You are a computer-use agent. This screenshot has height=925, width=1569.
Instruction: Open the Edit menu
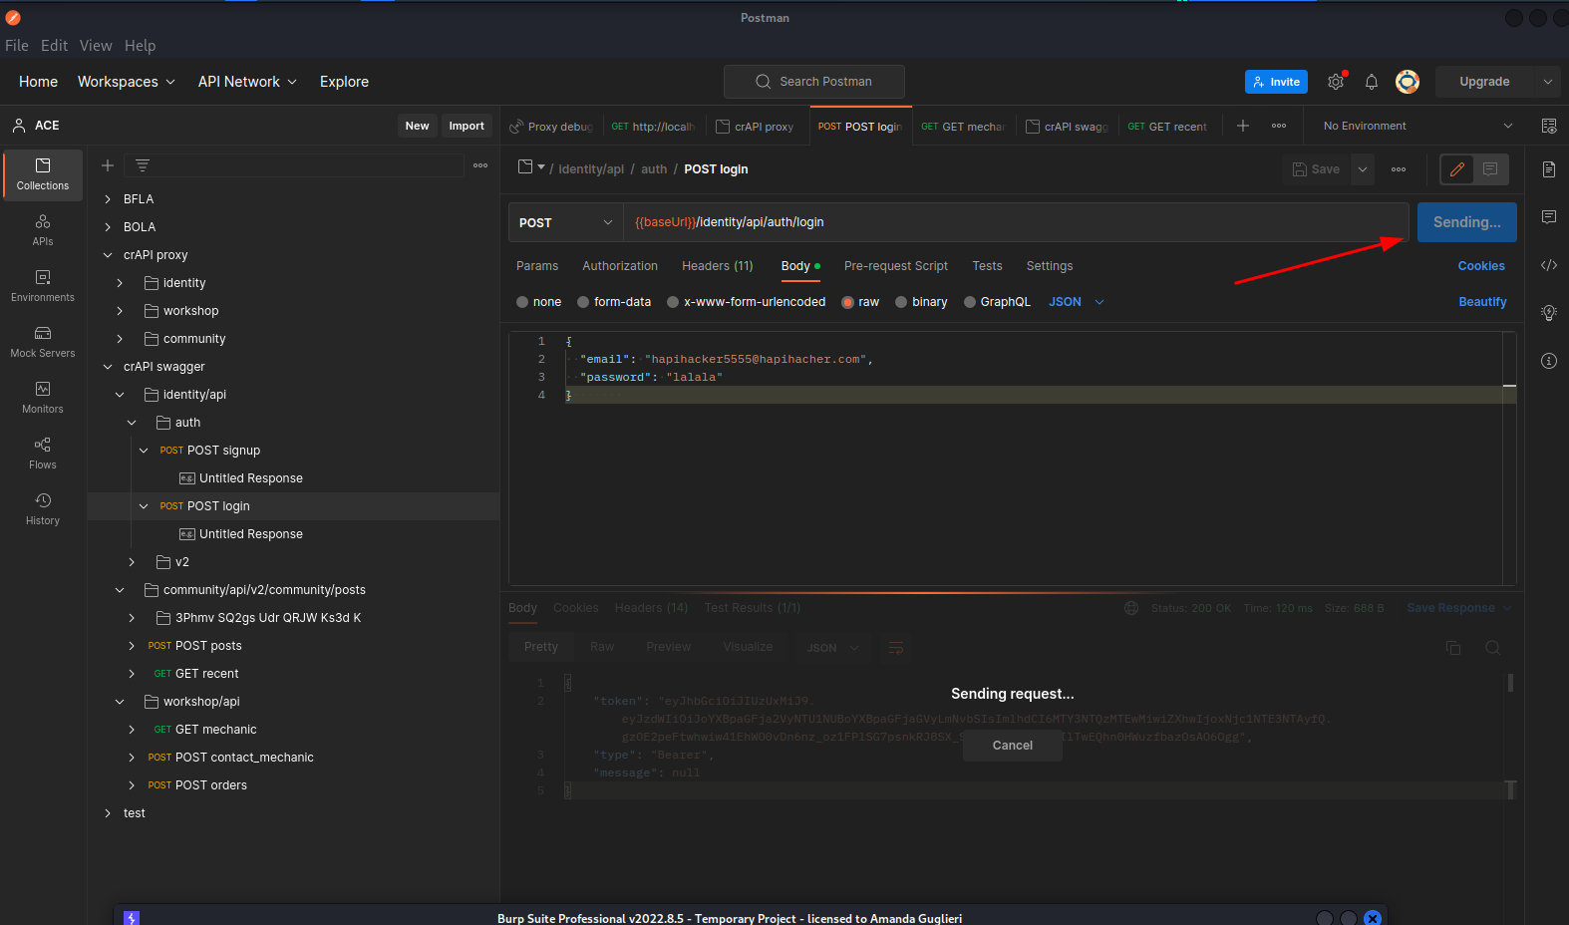point(55,46)
